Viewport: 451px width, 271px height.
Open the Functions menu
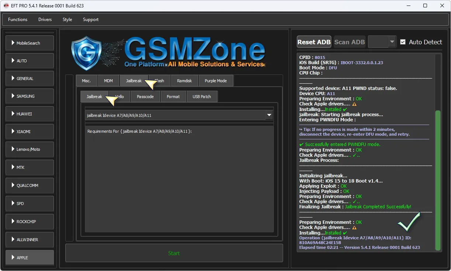18,20
